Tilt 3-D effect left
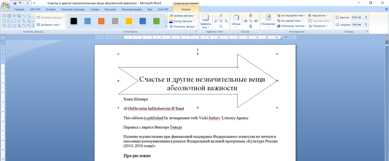 246,21
